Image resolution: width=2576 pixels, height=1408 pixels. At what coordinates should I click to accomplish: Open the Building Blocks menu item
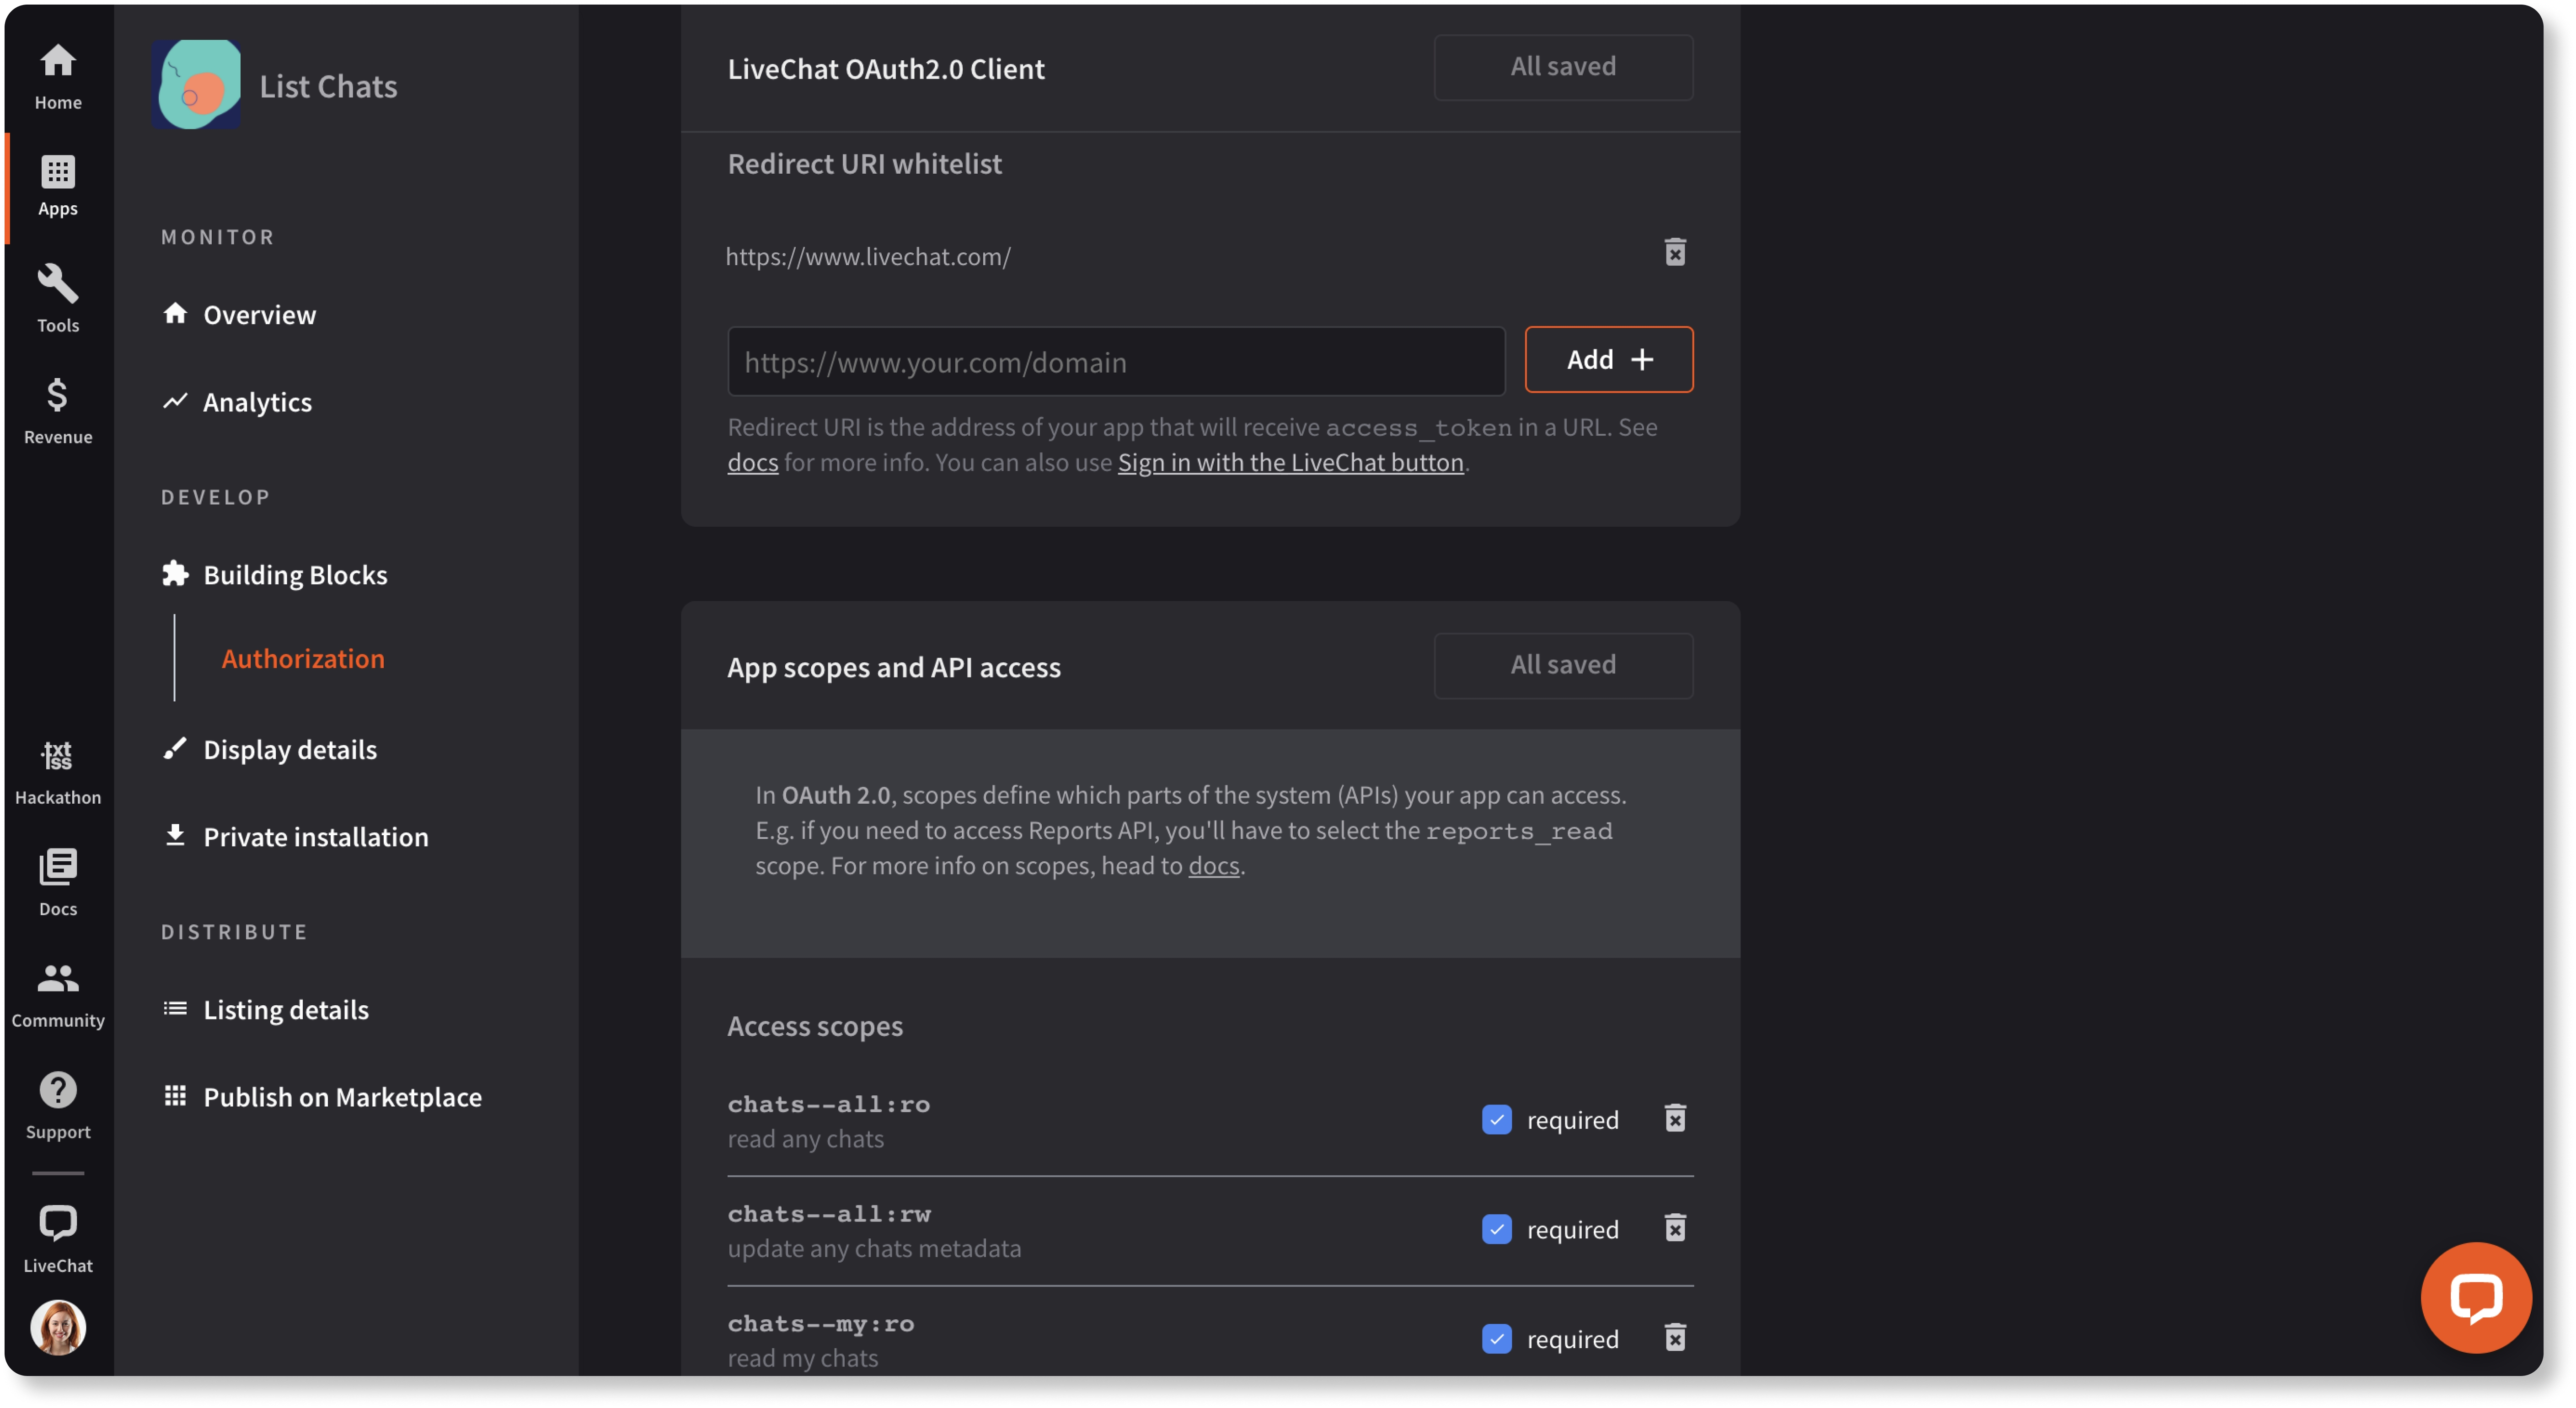point(275,575)
